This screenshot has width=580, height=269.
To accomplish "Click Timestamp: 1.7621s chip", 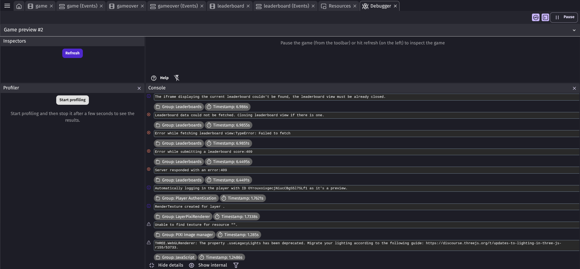I will (243, 198).
